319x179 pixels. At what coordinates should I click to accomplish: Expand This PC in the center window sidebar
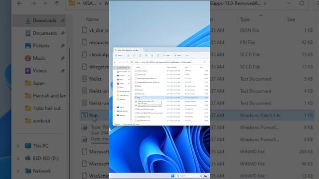point(115,107)
